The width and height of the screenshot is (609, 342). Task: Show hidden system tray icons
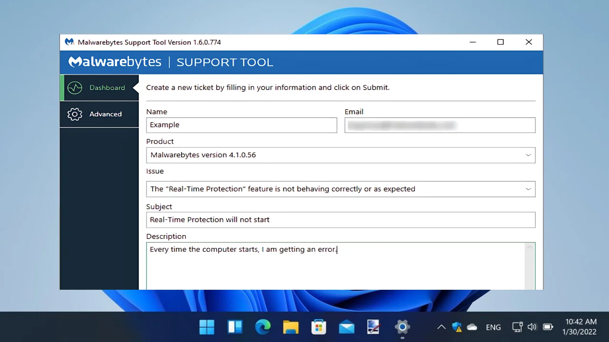click(x=442, y=327)
